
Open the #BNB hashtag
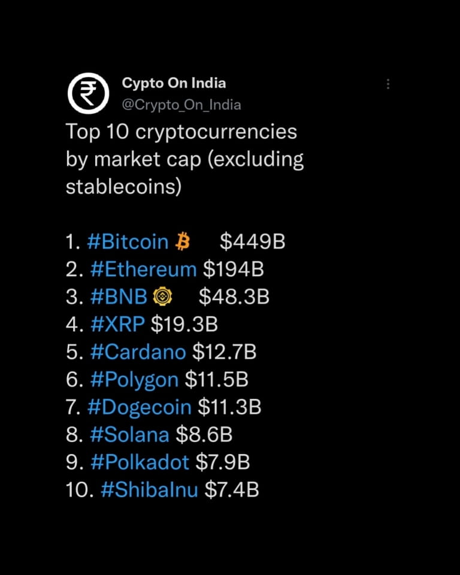tap(119, 296)
